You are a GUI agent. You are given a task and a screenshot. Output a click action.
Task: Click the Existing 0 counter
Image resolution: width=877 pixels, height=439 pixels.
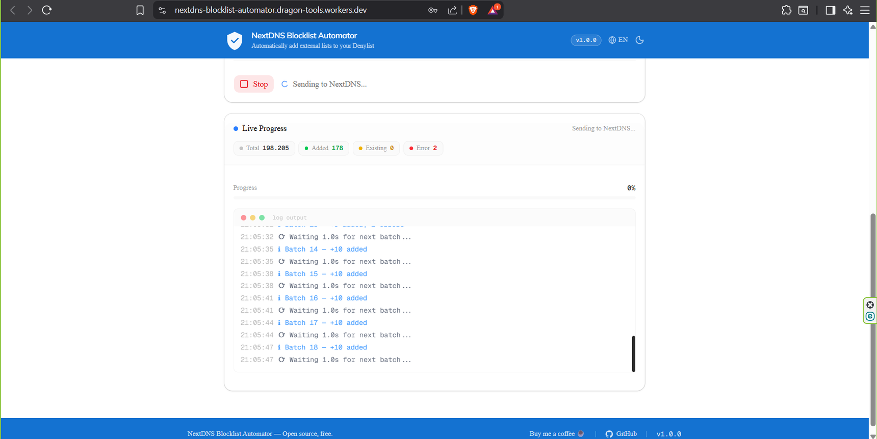376,148
